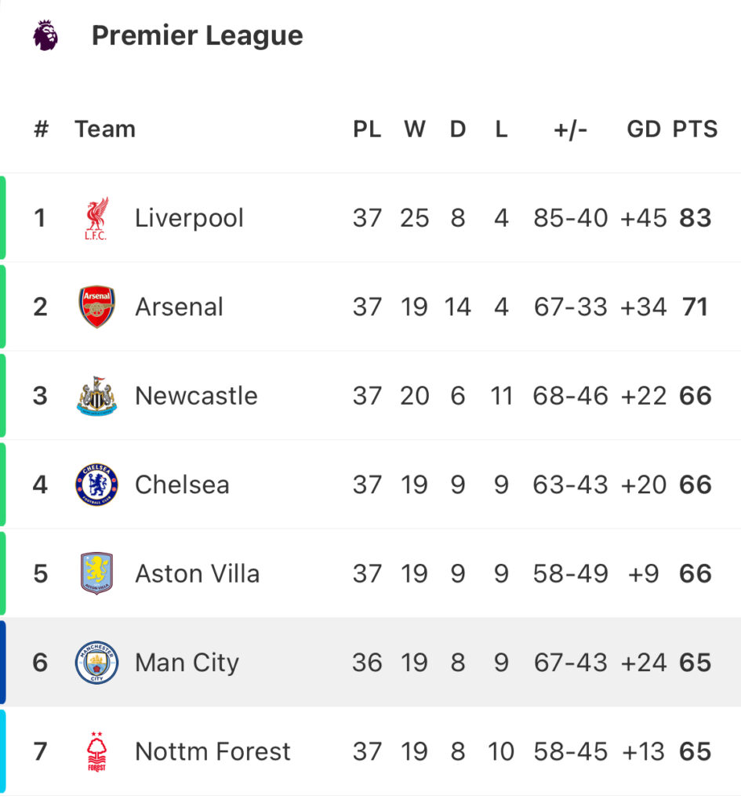Open Nottm Forest team name
The width and height of the screenshot is (741, 803).
[x=212, y=751]
